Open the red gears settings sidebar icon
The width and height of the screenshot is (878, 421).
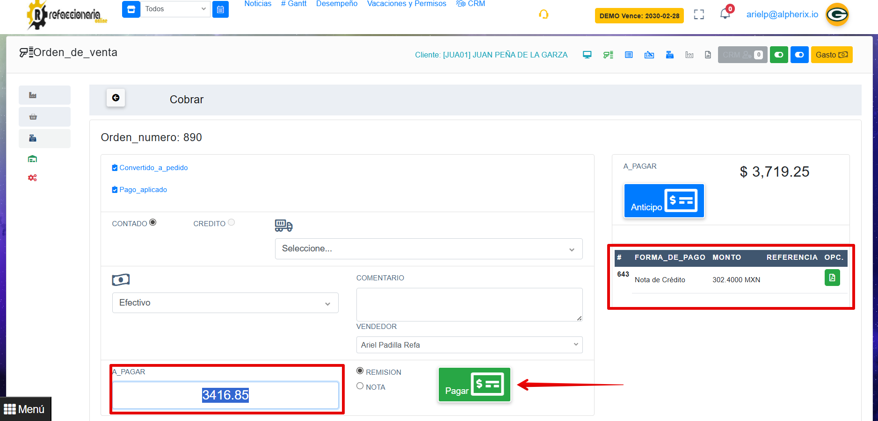(32, 178)
